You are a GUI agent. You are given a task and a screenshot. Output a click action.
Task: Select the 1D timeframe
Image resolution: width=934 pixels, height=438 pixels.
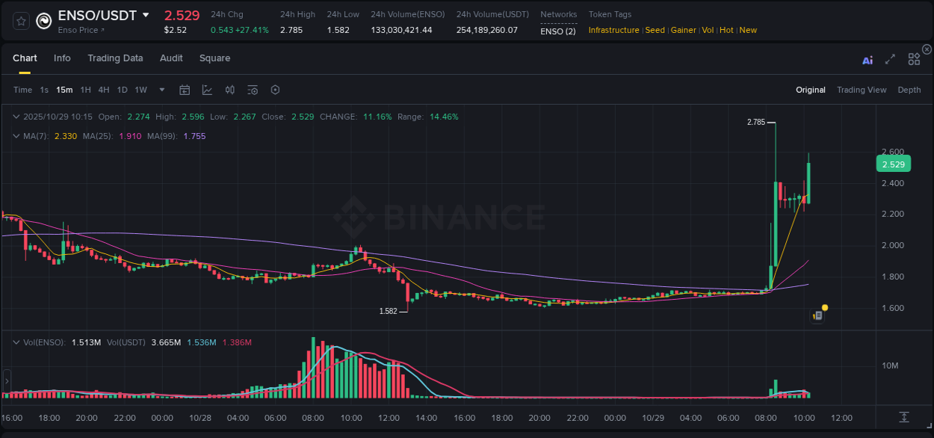point(122,90)
